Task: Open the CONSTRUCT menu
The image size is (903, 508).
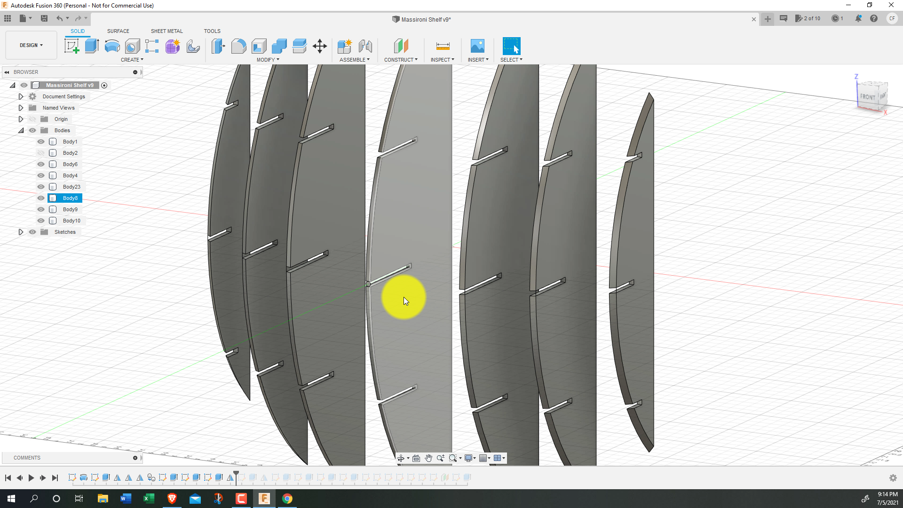Action: tap(401, 60)
